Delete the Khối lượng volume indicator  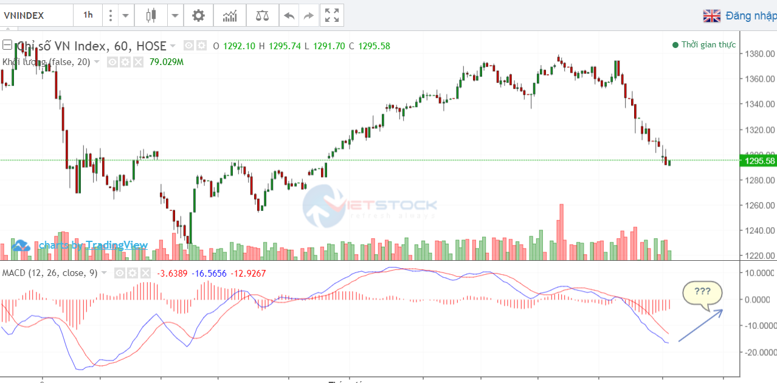click(x=138, y=62)
